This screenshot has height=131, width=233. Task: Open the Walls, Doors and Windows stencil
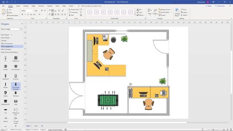[9, 52]
